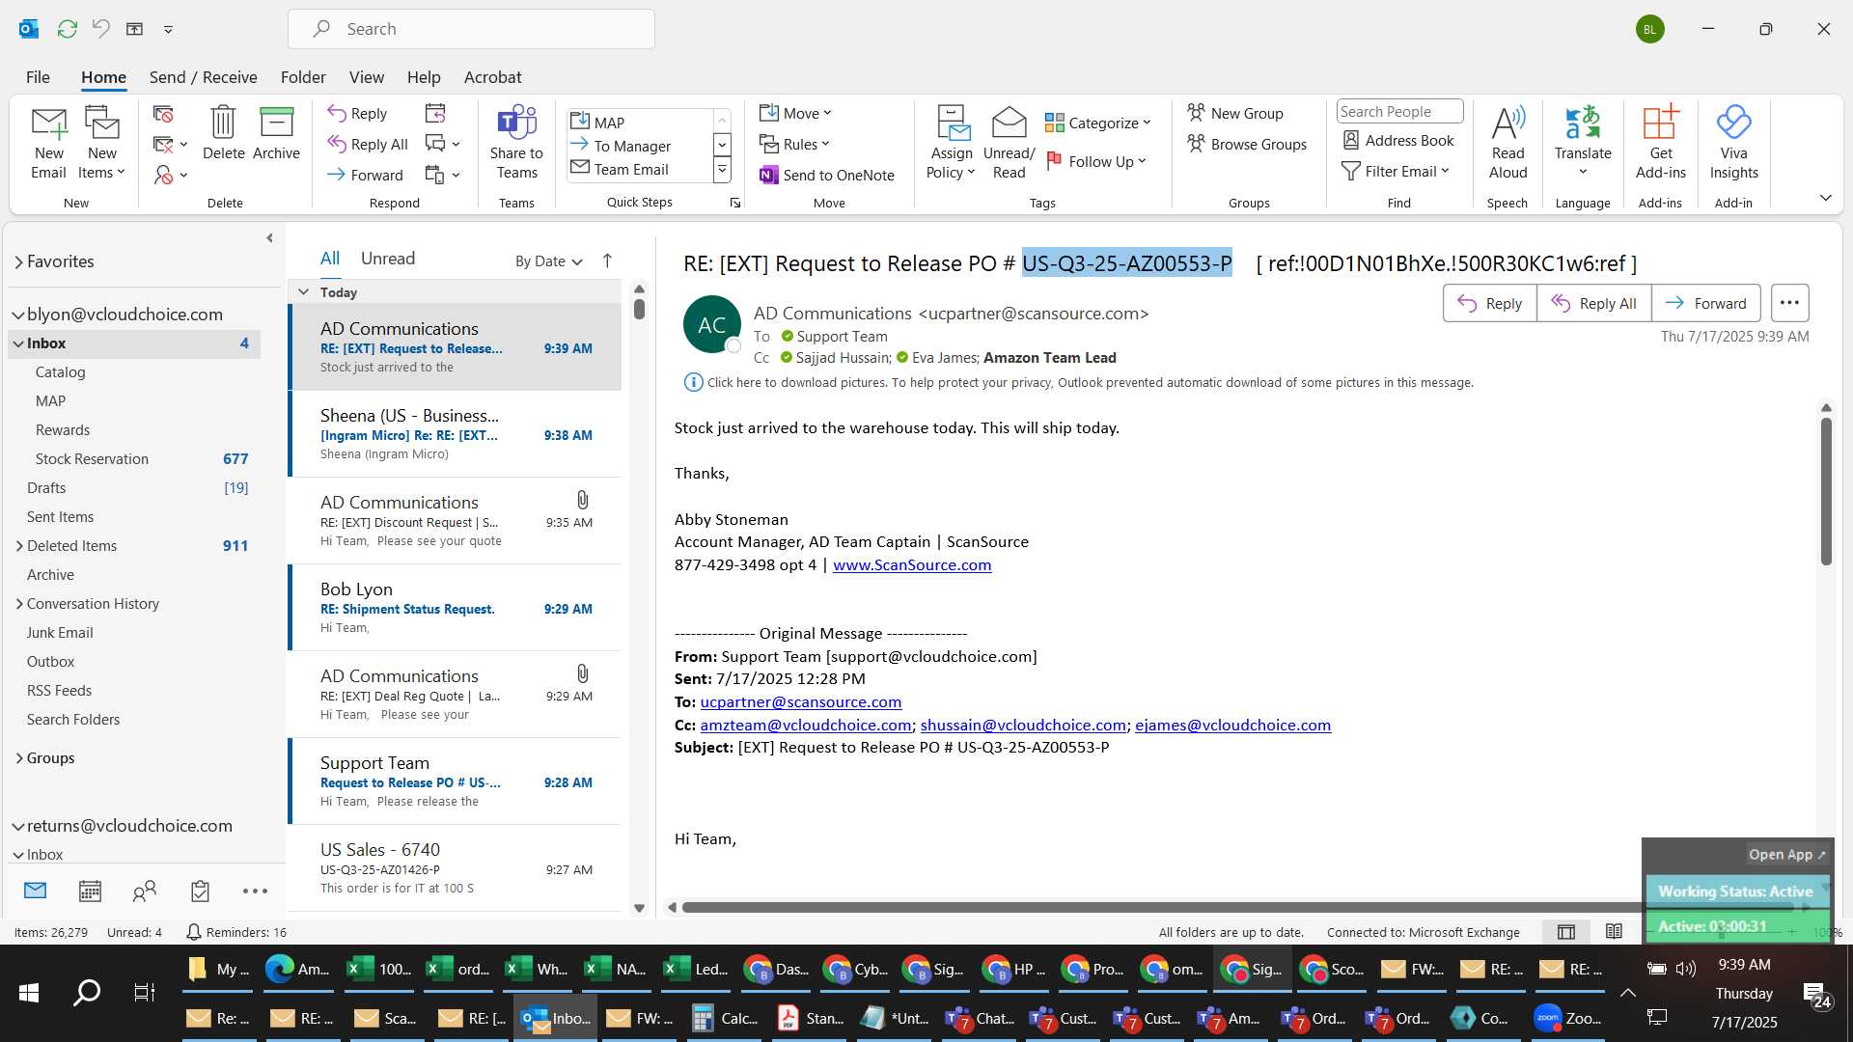1853x1042 pixels.
Task: Expand Conversation History folder
Action: 19,604
